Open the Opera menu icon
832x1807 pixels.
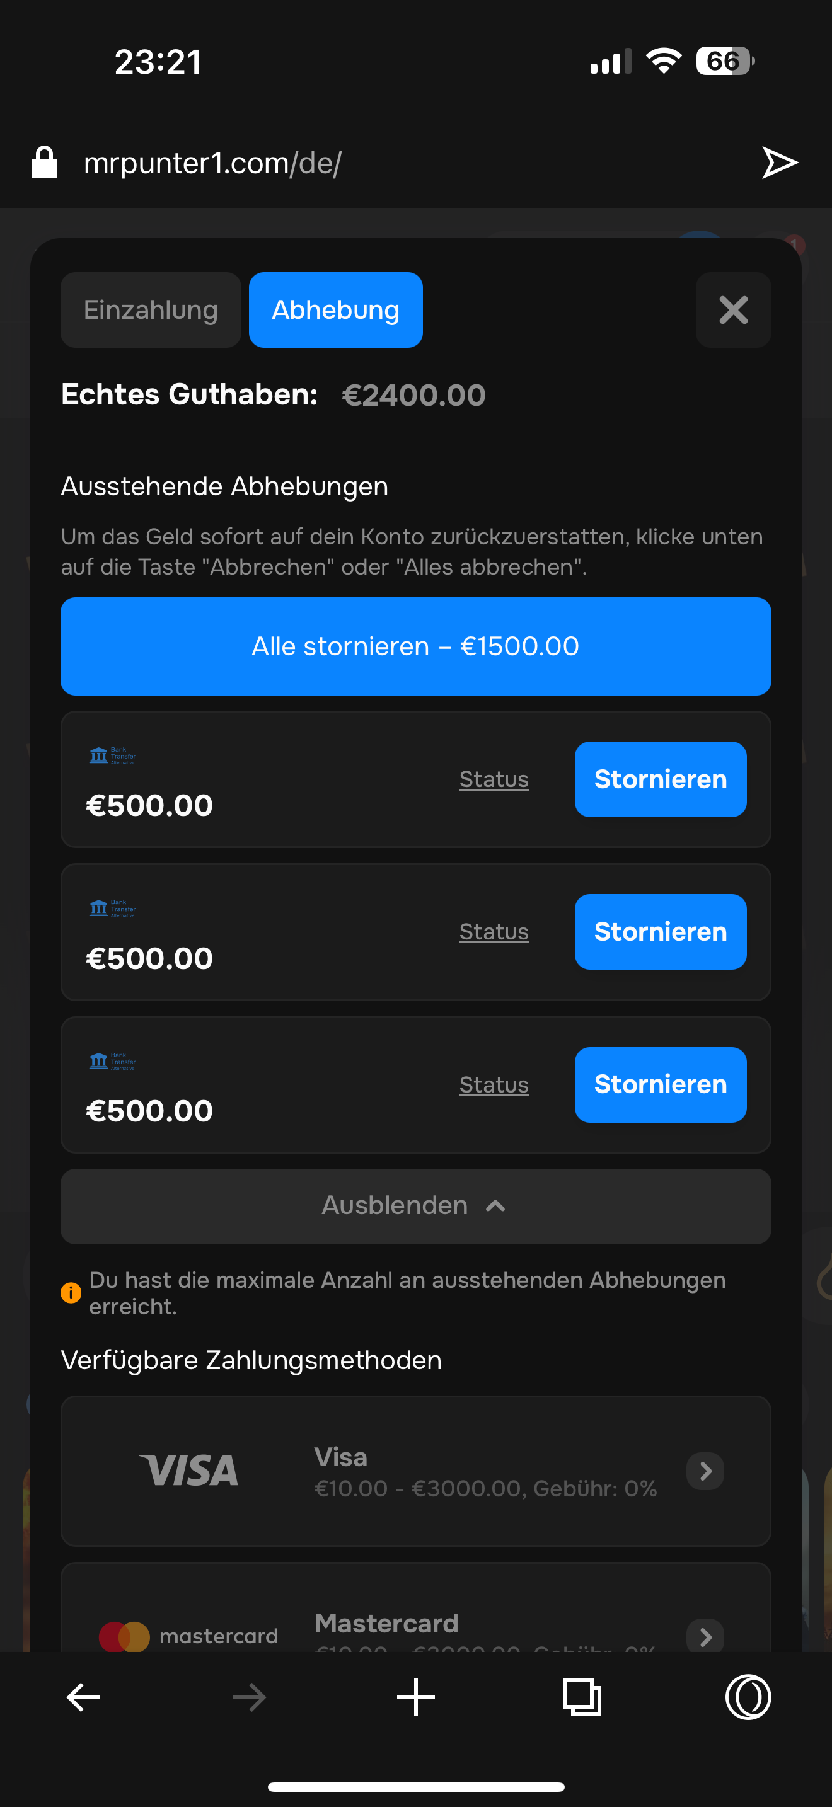[748, 1697]
